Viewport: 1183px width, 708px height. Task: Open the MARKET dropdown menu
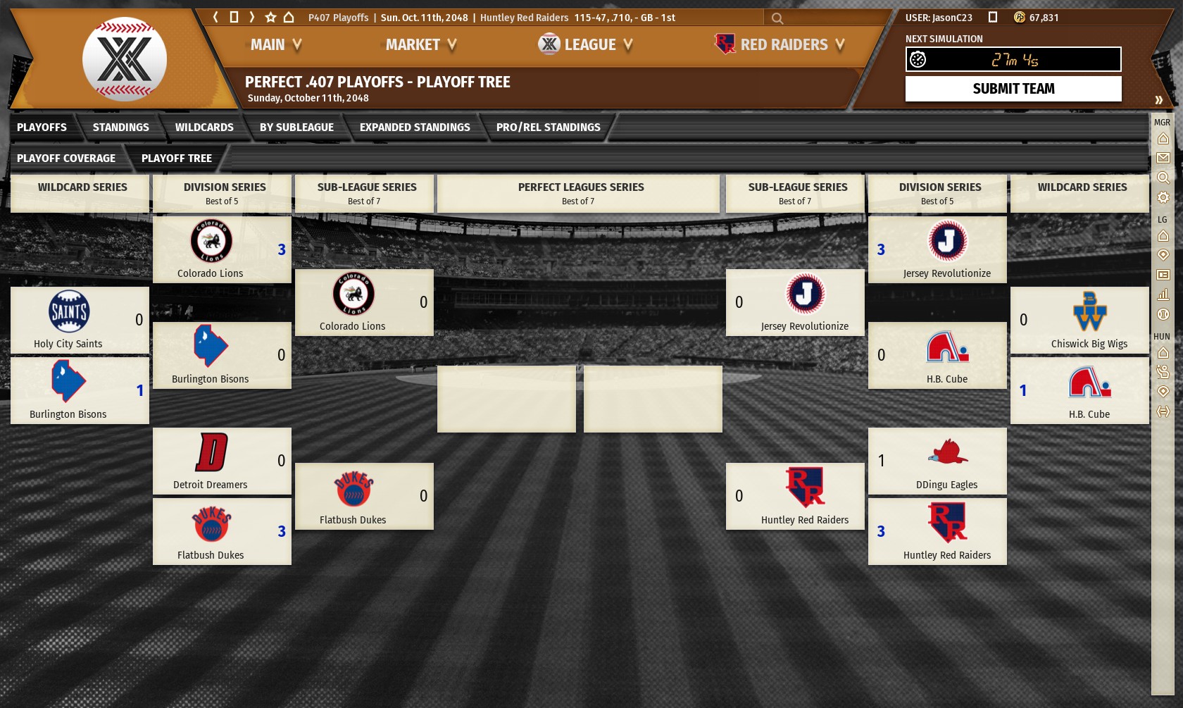pos(421,45)
